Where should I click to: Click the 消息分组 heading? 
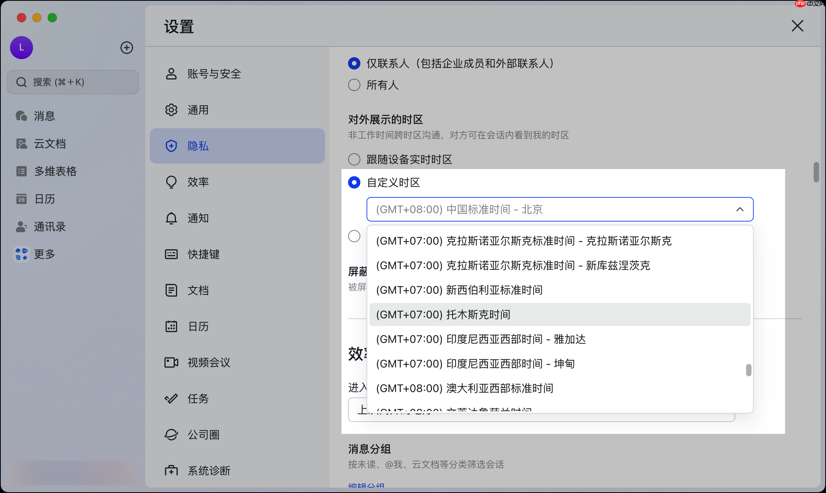[369, 449]
